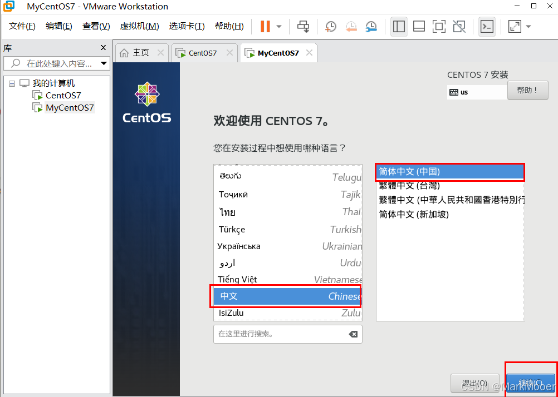Close the 库 library panel
558x397 pixels.
(x=103, y=48)
